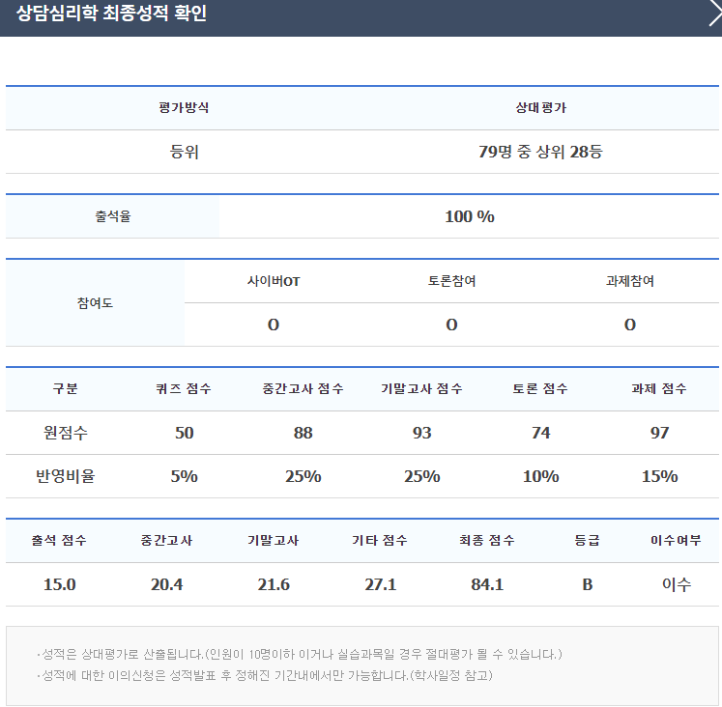Click the 반영비율 row label

click(66, 476)
